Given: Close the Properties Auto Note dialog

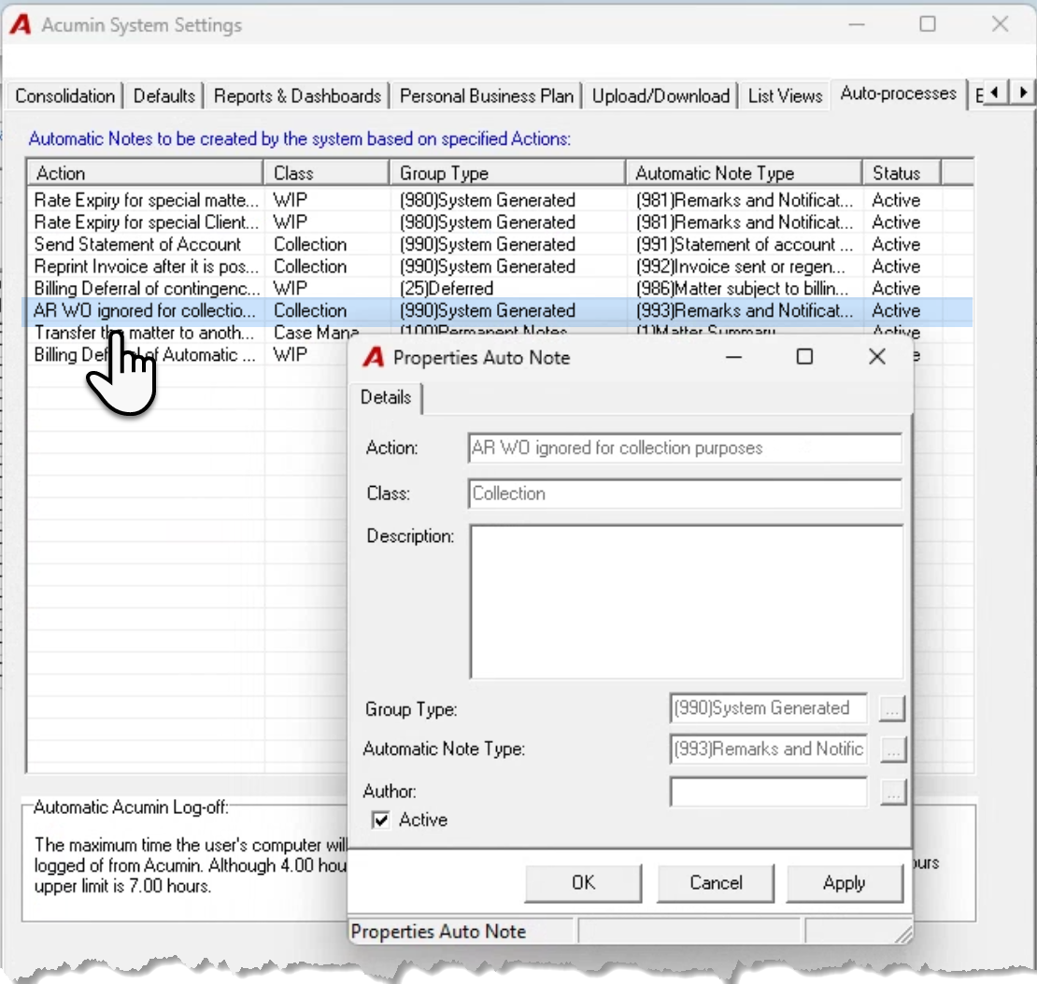Looking at the screenshot, I should (x=877, y=357).
